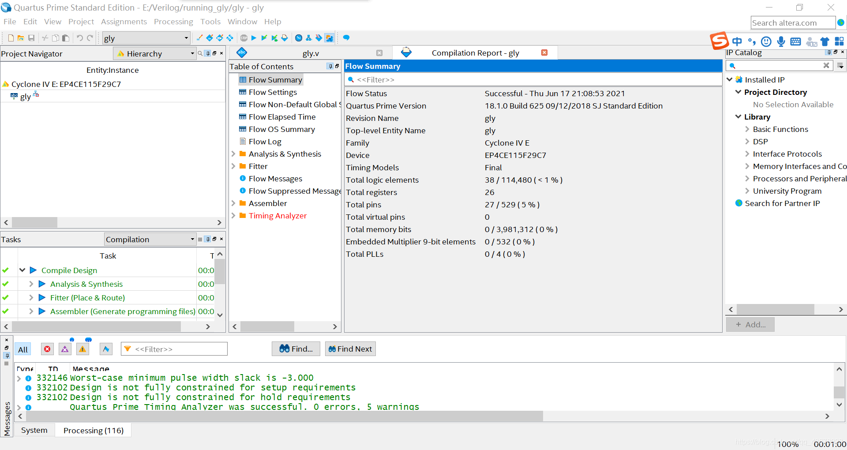Show only error messages filter
Screen dimensions: 847x450
(x=47, y=349)
